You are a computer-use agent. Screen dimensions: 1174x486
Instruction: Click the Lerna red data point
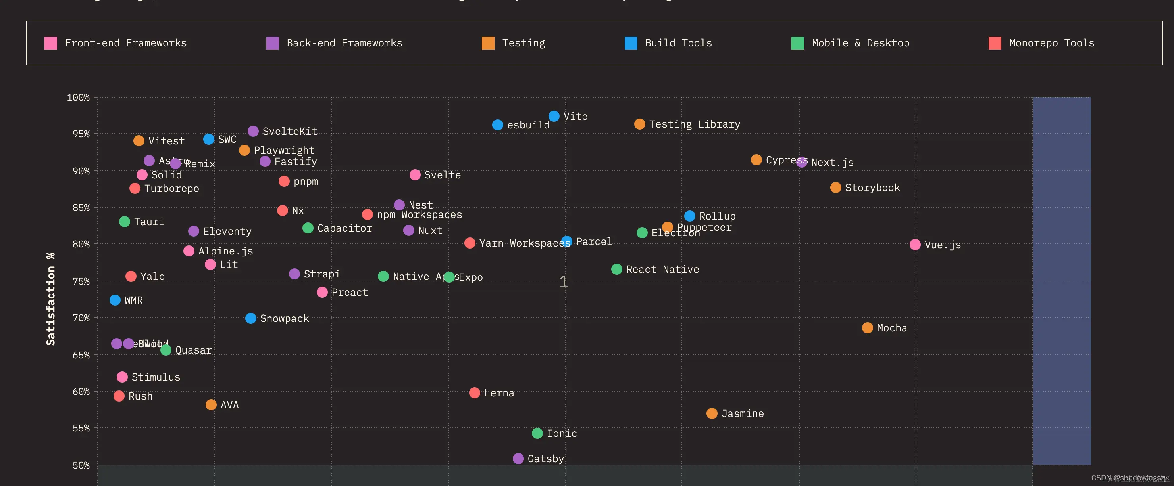474,393
